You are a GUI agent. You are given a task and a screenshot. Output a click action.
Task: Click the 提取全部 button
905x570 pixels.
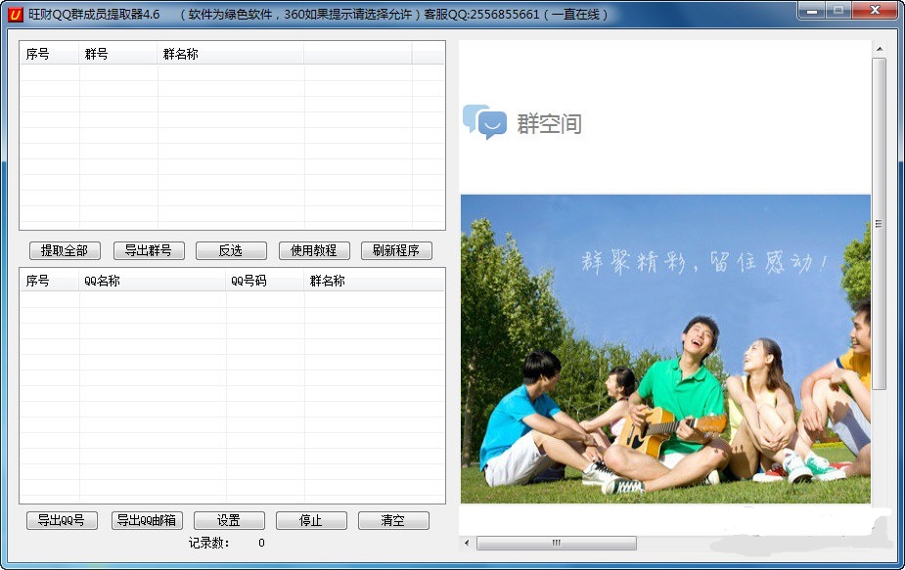coord(65,250)
